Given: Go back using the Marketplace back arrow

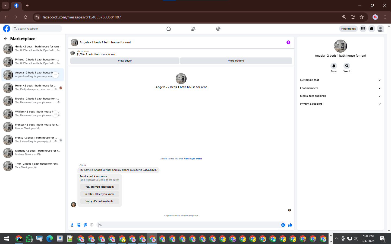Looking at the screenshot, I should tap(6, 39).
